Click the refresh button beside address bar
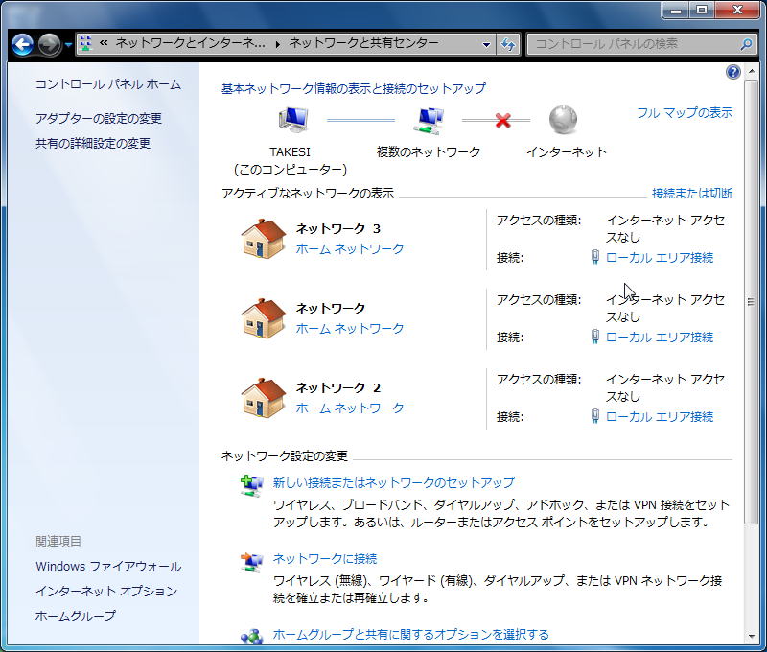The width and height of the screenshot is (767, 652). [x=508, y=44]
